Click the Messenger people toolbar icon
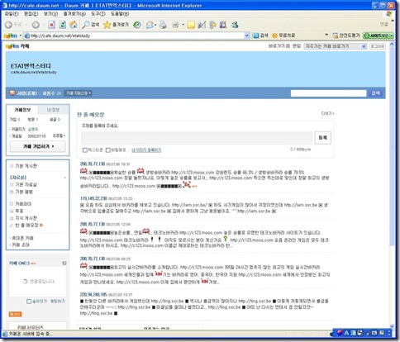This screenshot has height=342, width=400. point(235,25)
